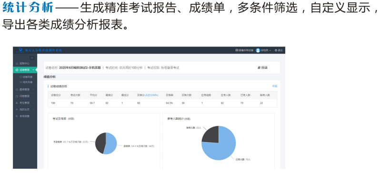
Task: Click the user avatar icon
Action: click(258, 50)
